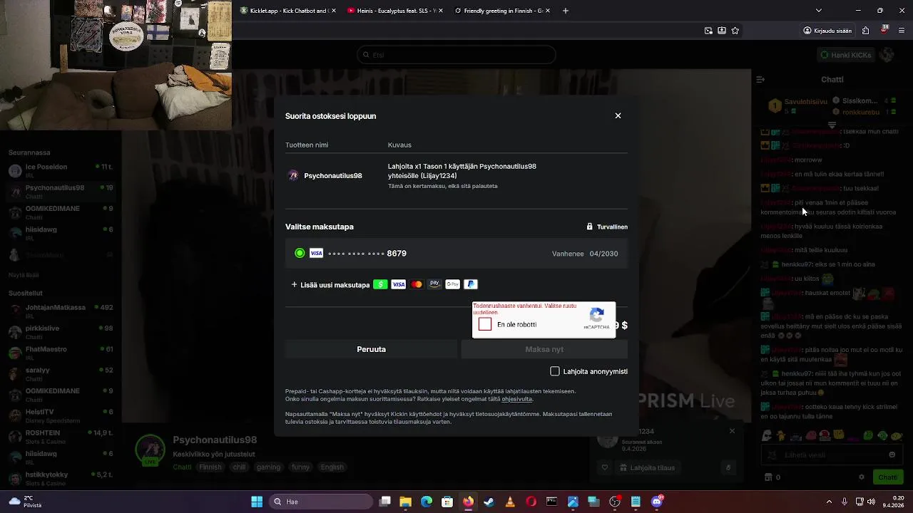
Task: Choose the PayPal payment icon
Action: (470, 284)
